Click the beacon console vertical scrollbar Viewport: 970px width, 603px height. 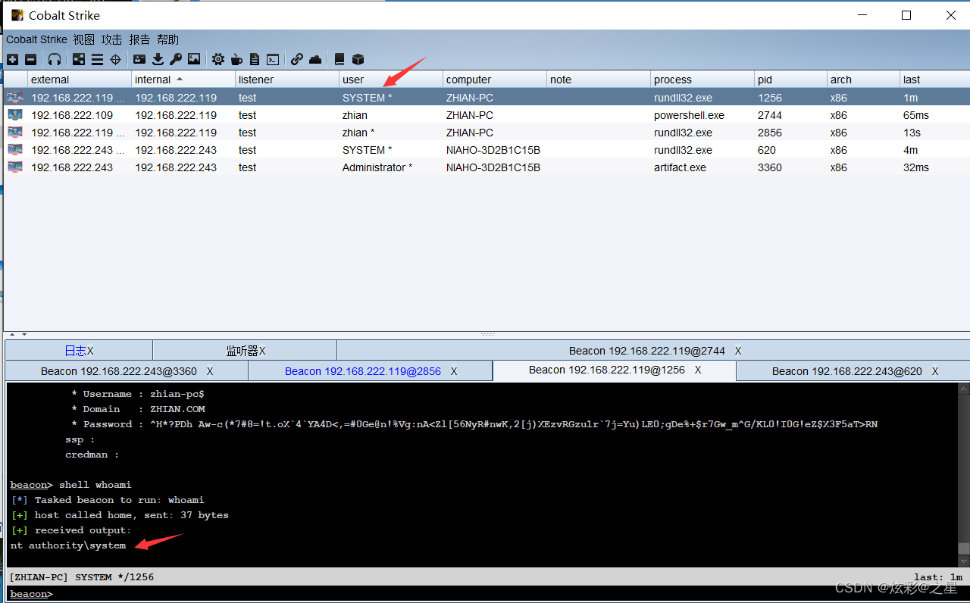963,474
